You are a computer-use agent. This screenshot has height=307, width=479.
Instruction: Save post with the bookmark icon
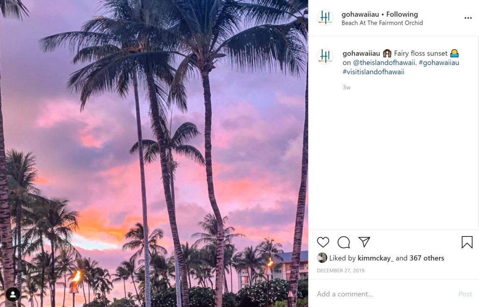click(x=467, y=242)
